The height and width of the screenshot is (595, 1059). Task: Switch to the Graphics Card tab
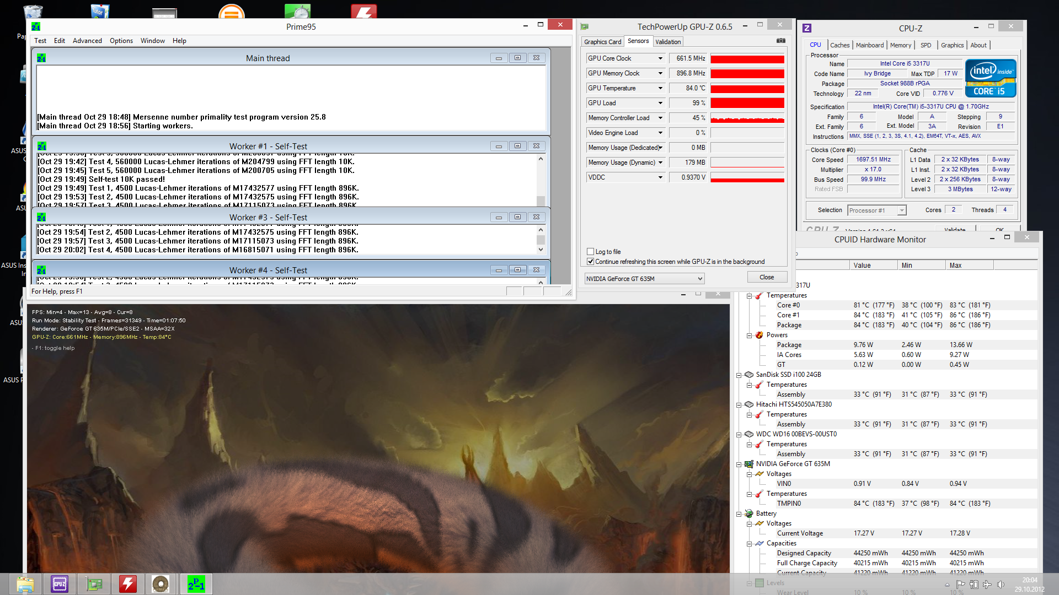tap(602, 42)
